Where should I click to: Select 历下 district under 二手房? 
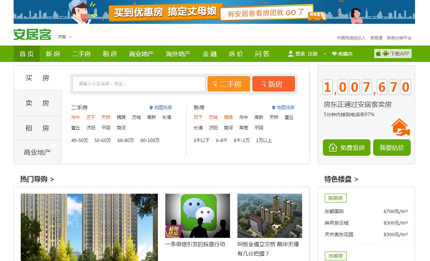(90, 117)
